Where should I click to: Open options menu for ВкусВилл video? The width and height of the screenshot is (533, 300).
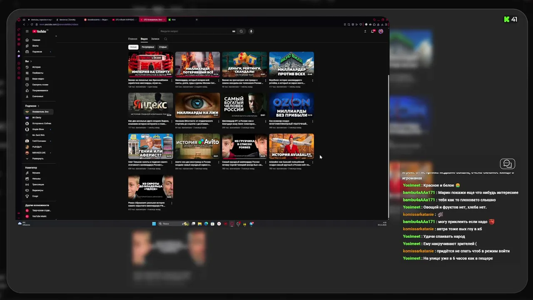pos(312,80)
